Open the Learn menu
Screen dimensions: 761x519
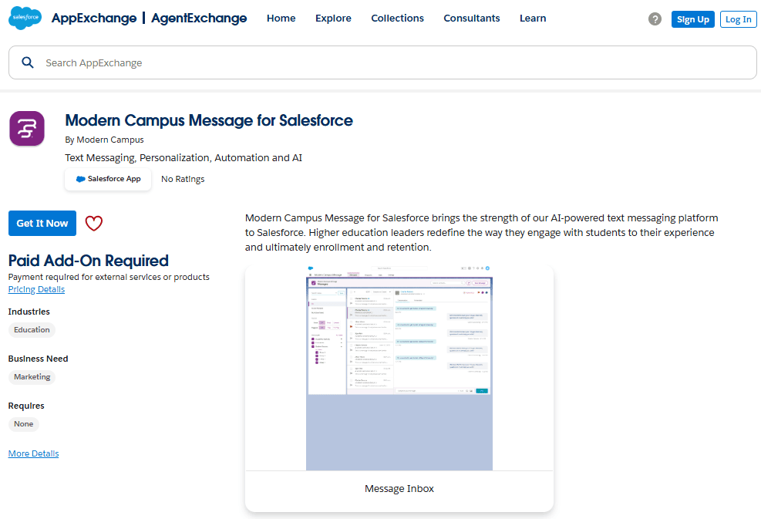pyautogui.click(x=533, y=19)
